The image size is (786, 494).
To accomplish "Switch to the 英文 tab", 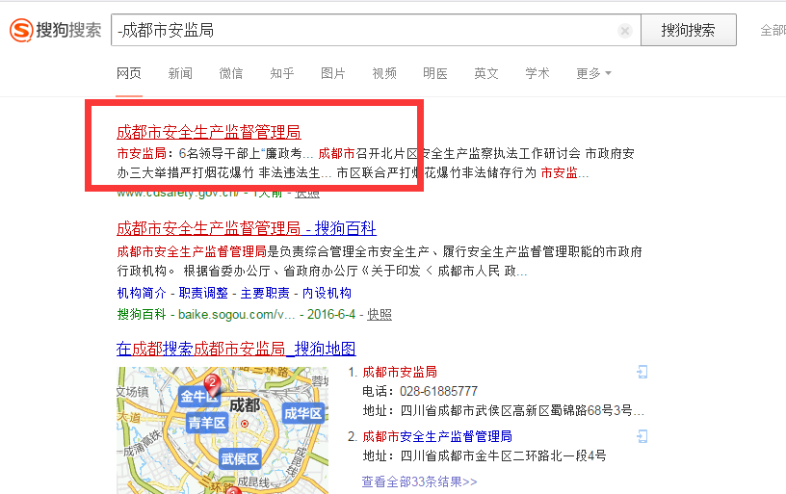I will 486,73.
